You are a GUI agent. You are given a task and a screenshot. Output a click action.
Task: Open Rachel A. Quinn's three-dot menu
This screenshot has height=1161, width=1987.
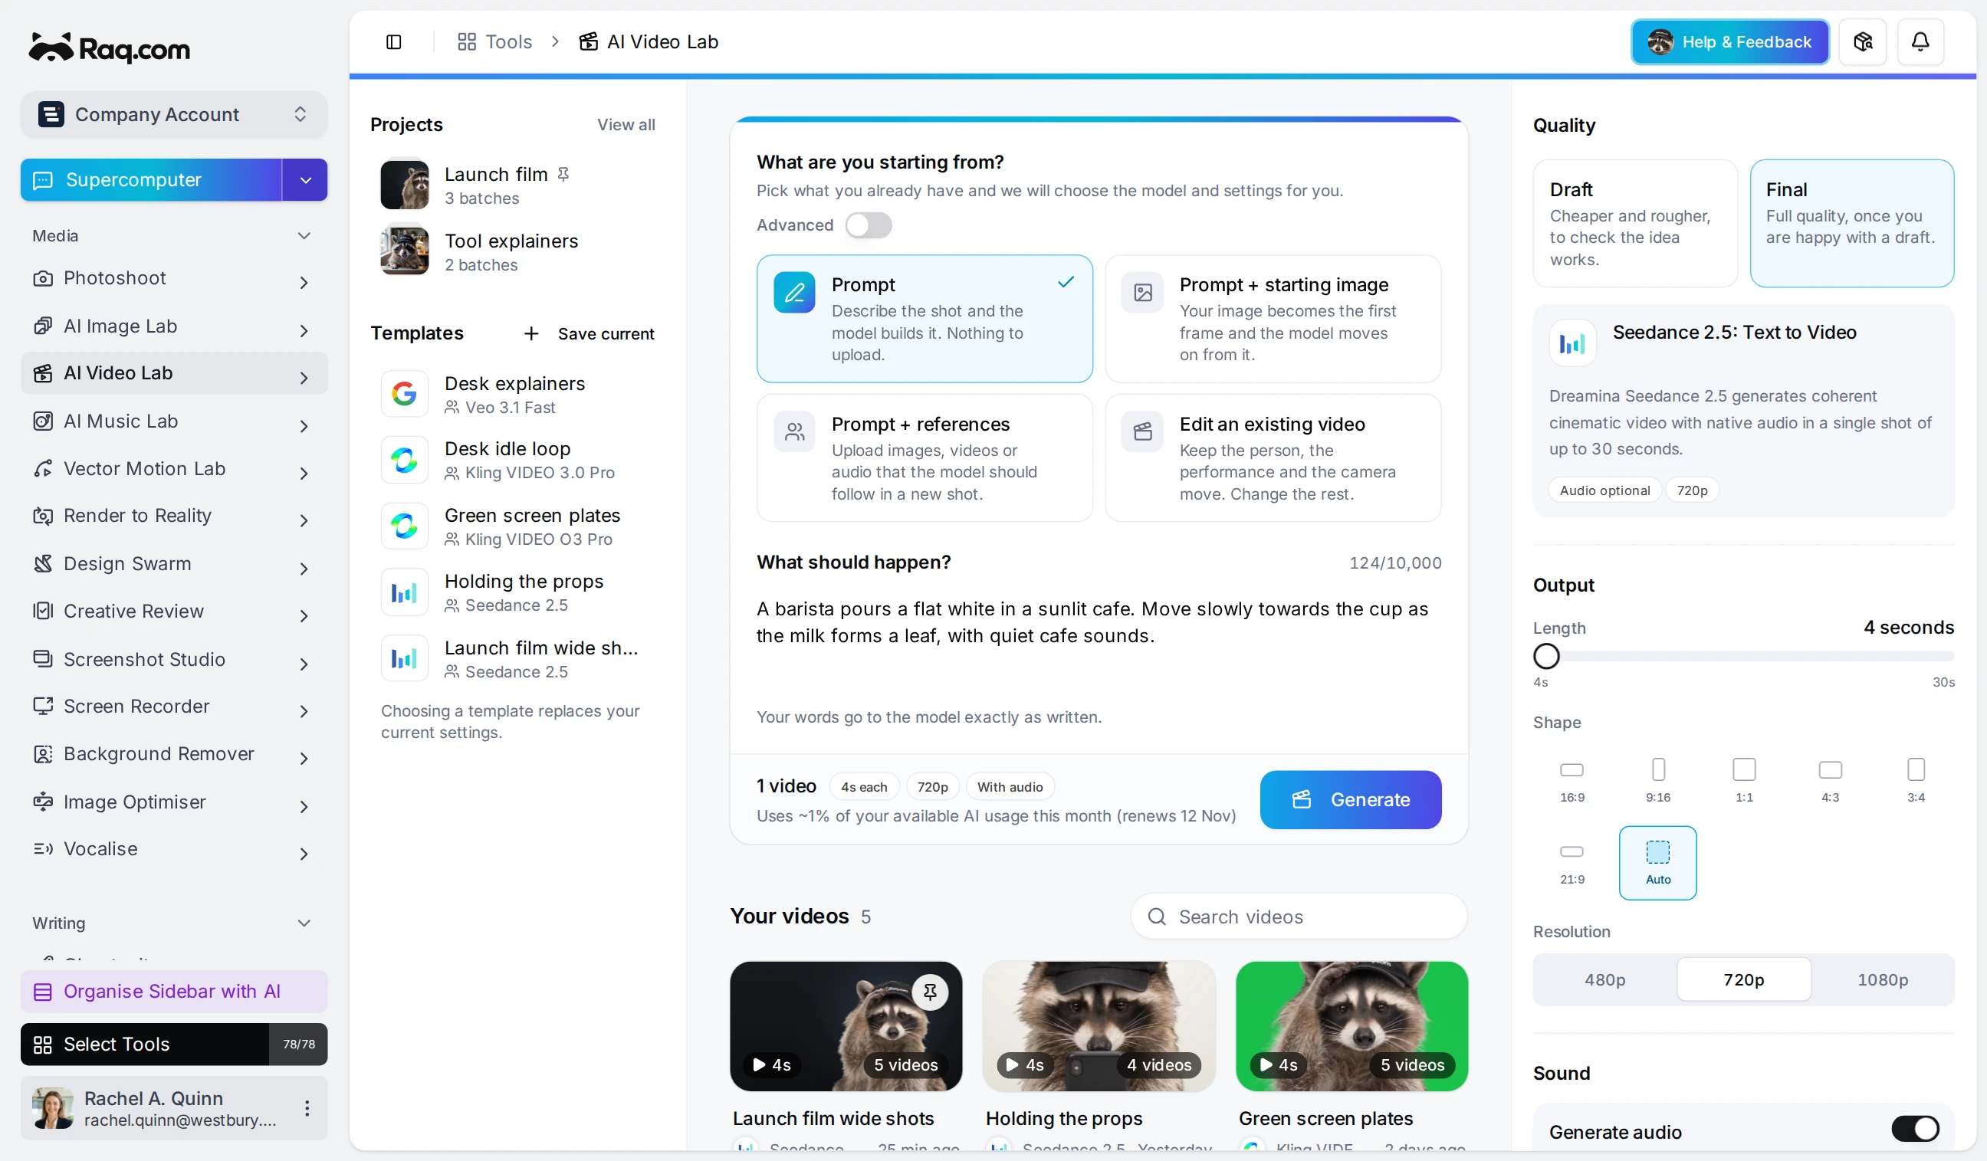tap(307, 1108)
